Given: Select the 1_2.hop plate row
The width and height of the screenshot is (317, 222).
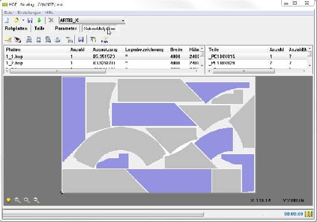Looking at the screenshot, I should [x=103, y=63].
